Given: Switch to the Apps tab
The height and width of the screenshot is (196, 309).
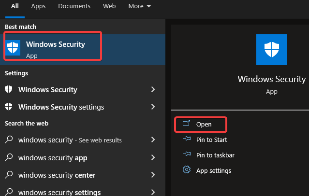Looking at the screenshot, I should [x=38, y=6].
